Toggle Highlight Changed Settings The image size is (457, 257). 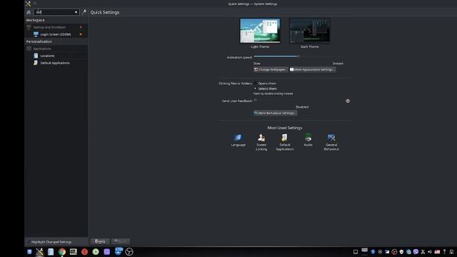(x=49, y=242)
